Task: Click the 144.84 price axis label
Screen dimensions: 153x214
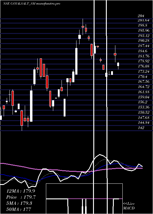Action: tap(144, 123)
